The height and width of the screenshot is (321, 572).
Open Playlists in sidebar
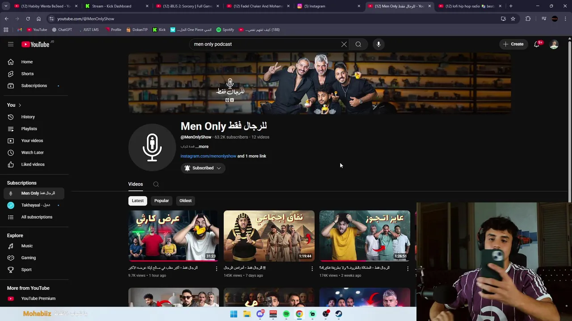(x=34, y=129)
